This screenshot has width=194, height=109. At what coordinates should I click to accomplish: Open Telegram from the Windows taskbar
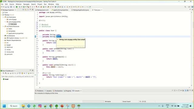[29, 106]
